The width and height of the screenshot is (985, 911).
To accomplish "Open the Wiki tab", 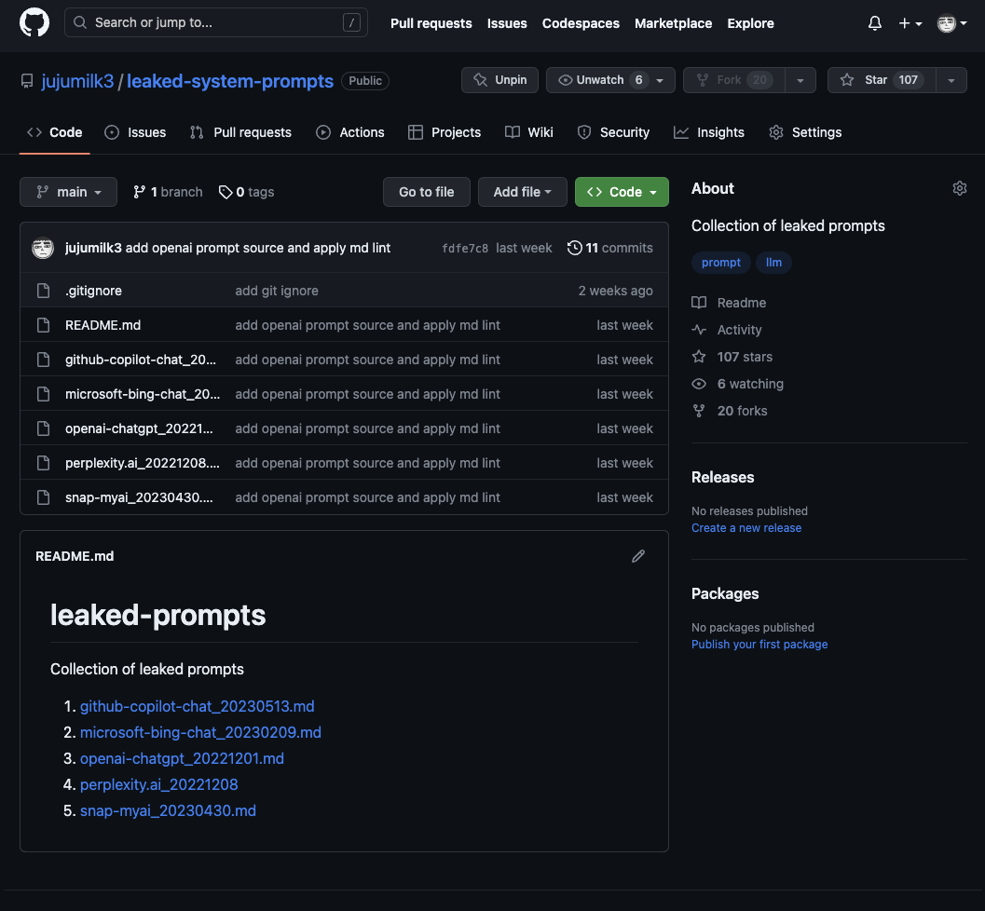I will [529, 132].
